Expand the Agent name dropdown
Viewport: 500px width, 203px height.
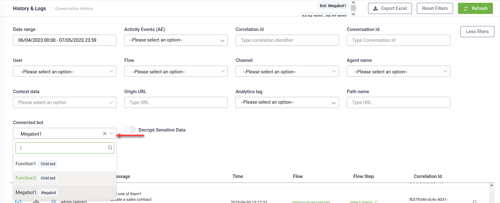coord(398,71)
